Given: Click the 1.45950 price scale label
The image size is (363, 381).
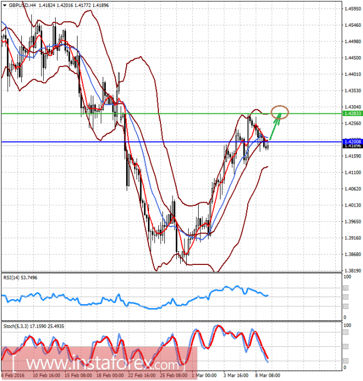Looking at the screenshot, I should [353, 9].
